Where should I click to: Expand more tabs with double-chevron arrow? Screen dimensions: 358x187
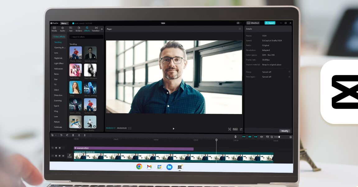102,29
